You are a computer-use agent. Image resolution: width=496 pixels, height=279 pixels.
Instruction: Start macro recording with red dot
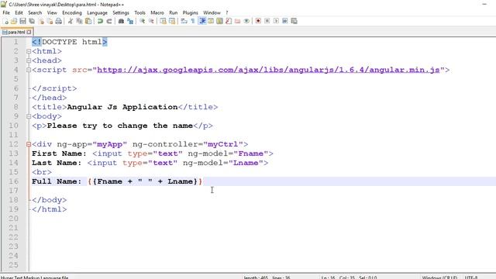tap(258, 21)
